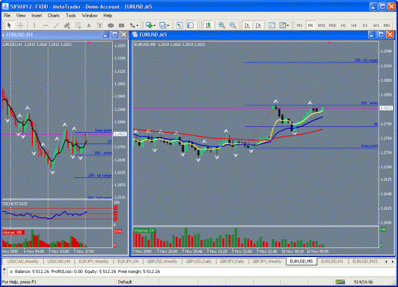Viewport: 398px width, 287px height.
Task: Zoom in on the chart
Action: click(222, 25)
